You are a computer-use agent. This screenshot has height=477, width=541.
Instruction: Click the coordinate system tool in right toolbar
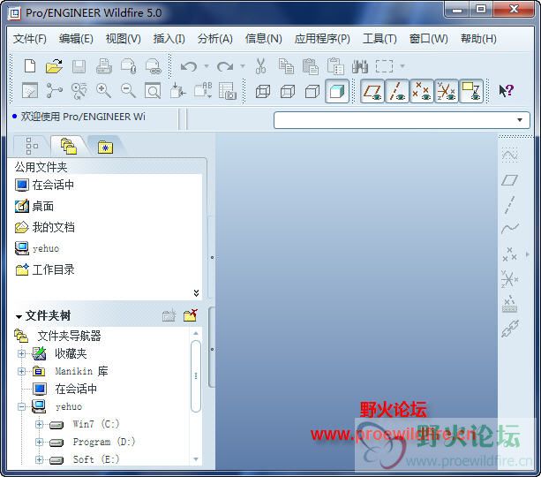(509, 279)
